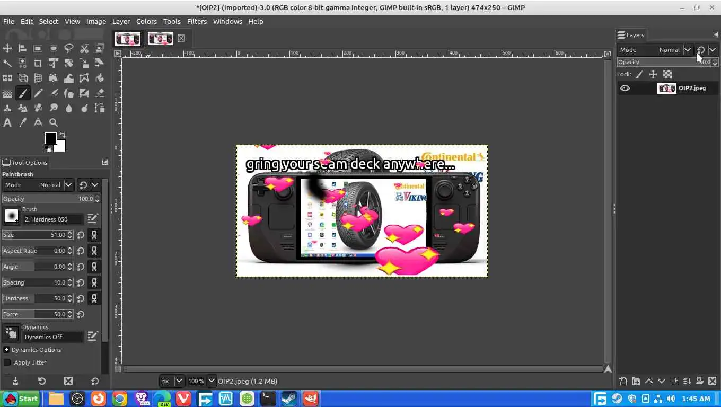
Task: Select the Pencil tool
Action: (x=38, y=93)
